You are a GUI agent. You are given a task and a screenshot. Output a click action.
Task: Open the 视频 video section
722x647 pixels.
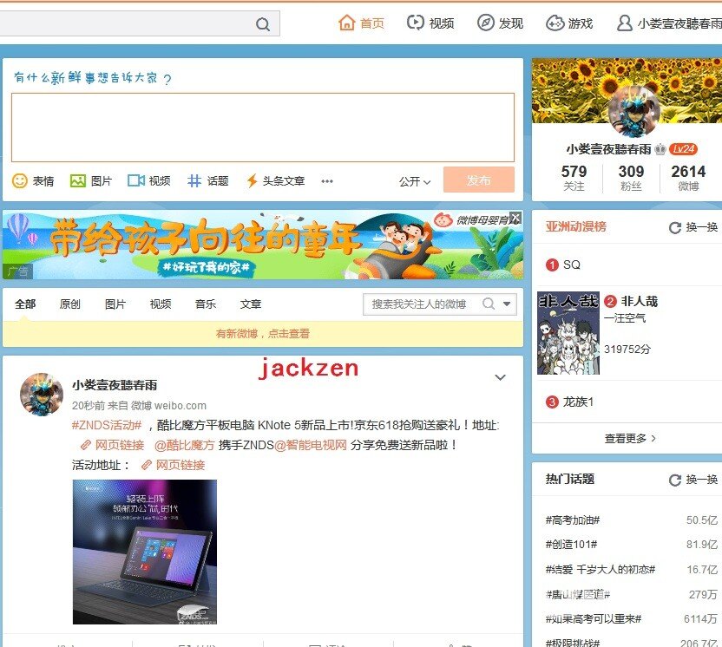pos(430,23)
